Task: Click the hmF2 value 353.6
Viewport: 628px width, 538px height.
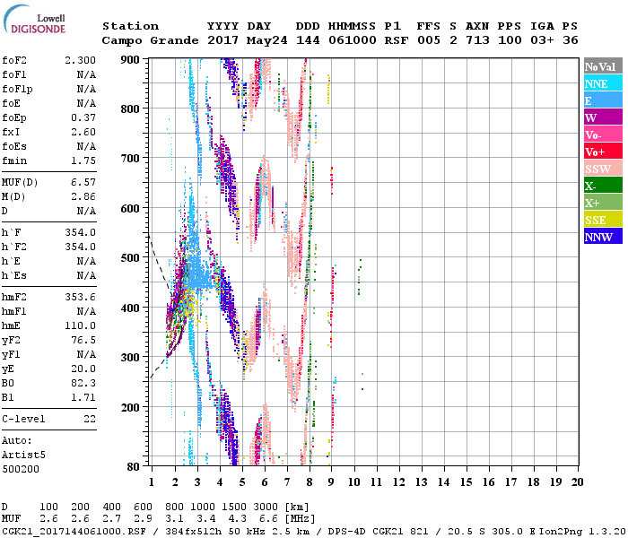Action: click(x=80, y=297)
